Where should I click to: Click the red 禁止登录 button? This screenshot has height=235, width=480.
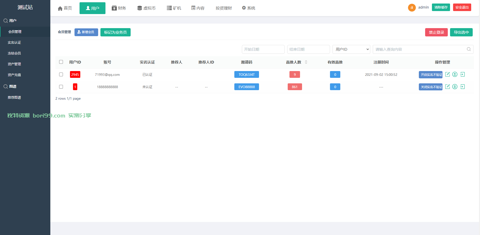pyautogui.click(x=436, y=32)
